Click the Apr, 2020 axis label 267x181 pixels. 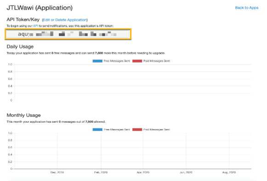143,172
